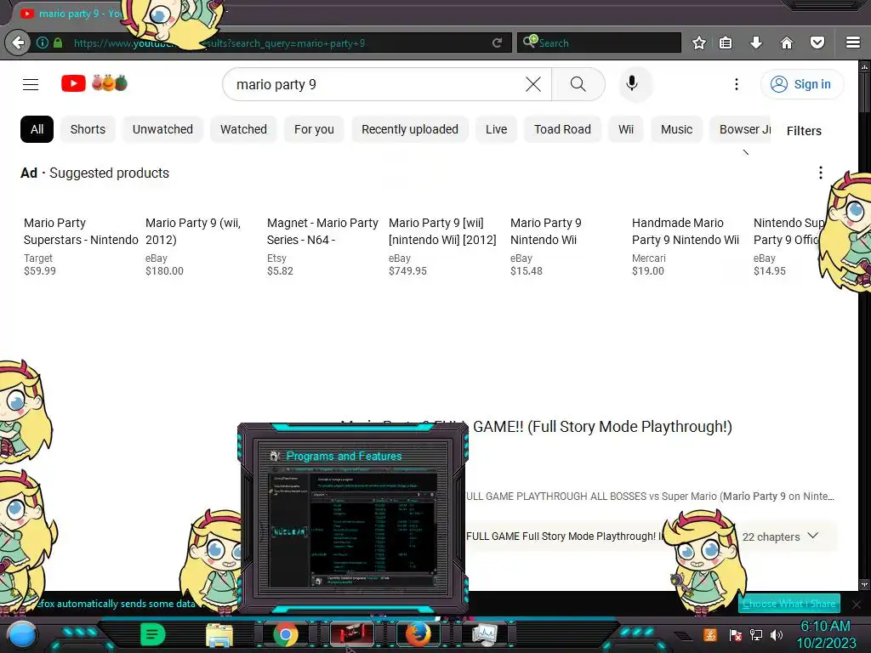Open the search results Filters
This screenshot has width=871, height=653.
804,130
